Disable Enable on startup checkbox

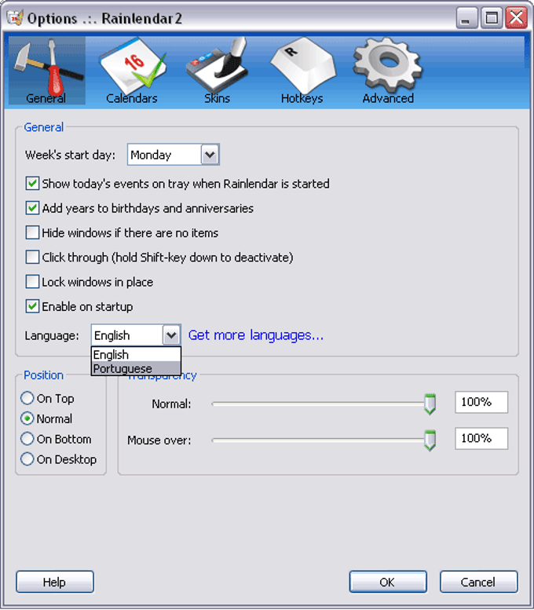pyautogui.click(x=32, y=306)
